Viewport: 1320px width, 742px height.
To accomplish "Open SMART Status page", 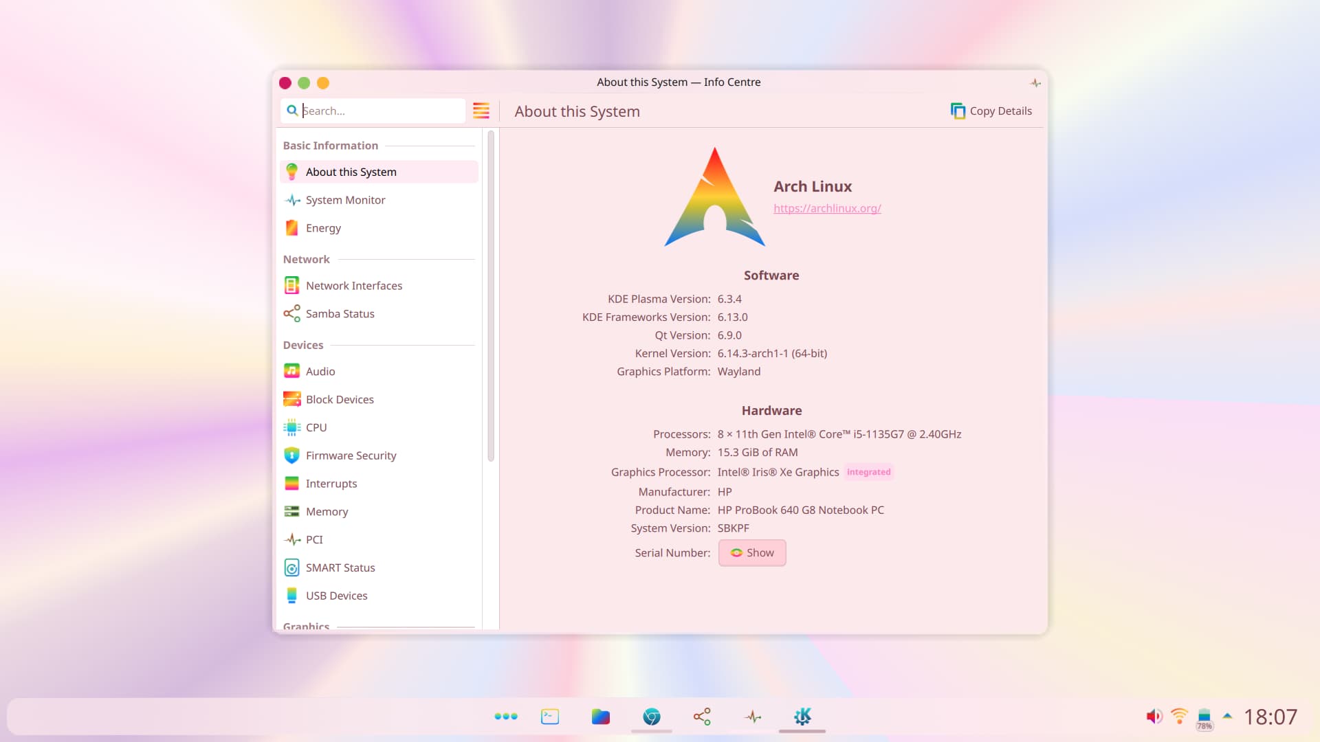I will [x=379, y=567].
